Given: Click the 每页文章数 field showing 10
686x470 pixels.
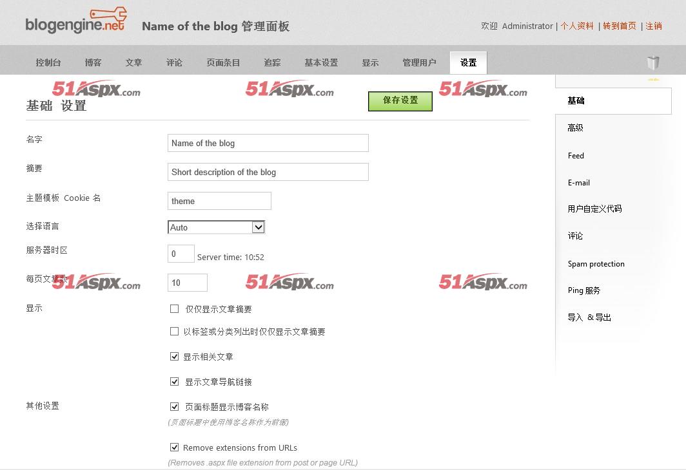Looking at the screenshot, I should pos(187,283).
